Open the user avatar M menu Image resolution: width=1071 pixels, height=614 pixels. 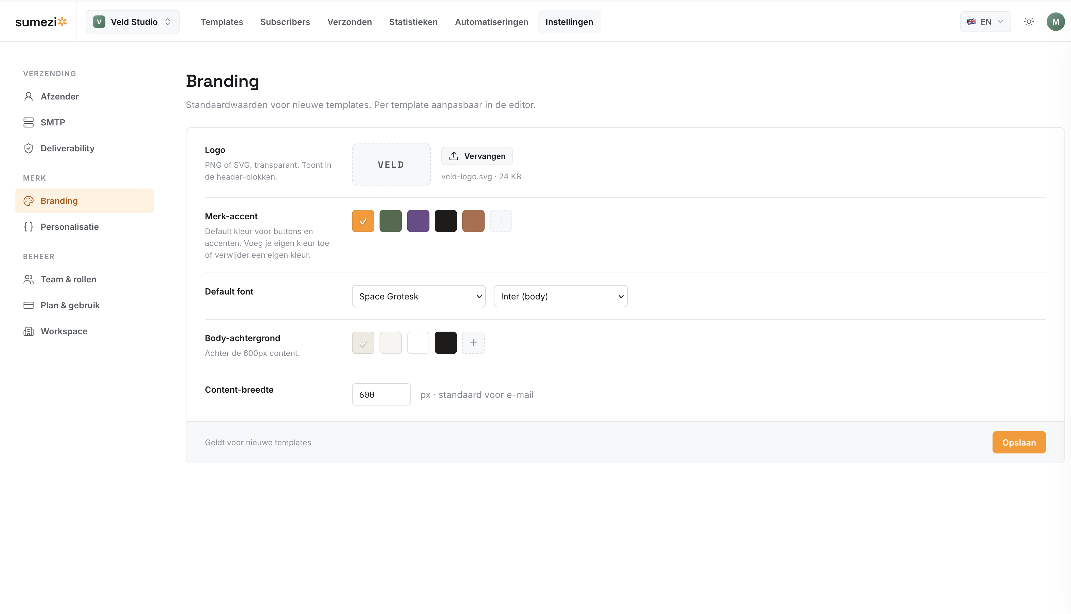coord(1055,22)
